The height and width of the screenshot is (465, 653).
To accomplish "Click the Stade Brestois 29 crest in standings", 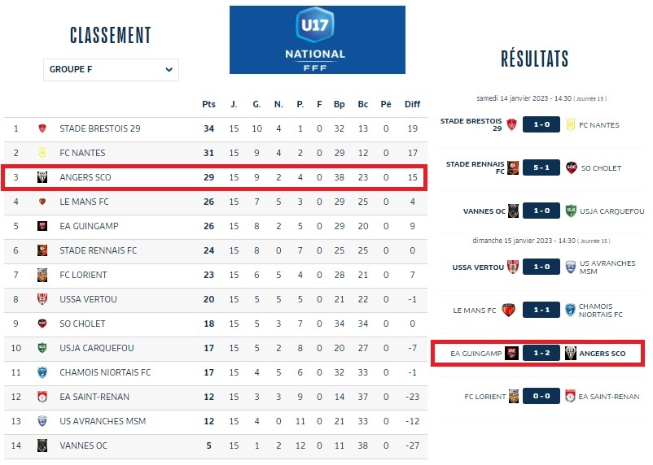I will (42, 128).
